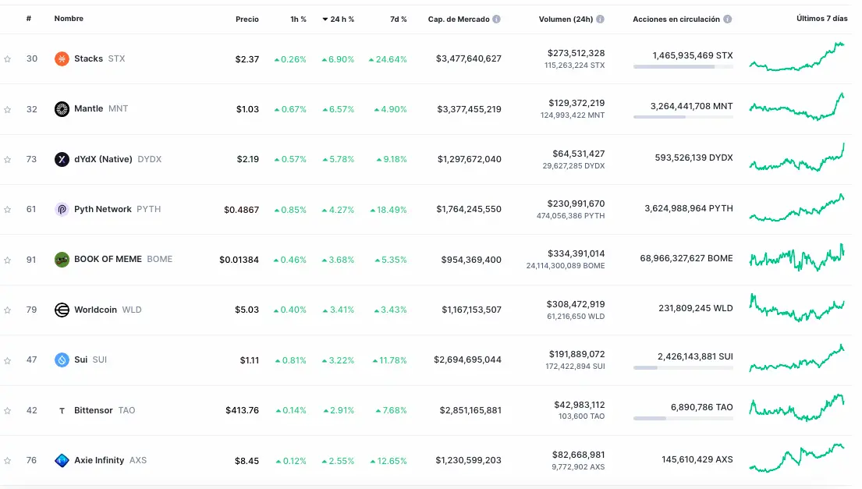
Task: Select the Mantle coin logo
Action: coord(61,108)
